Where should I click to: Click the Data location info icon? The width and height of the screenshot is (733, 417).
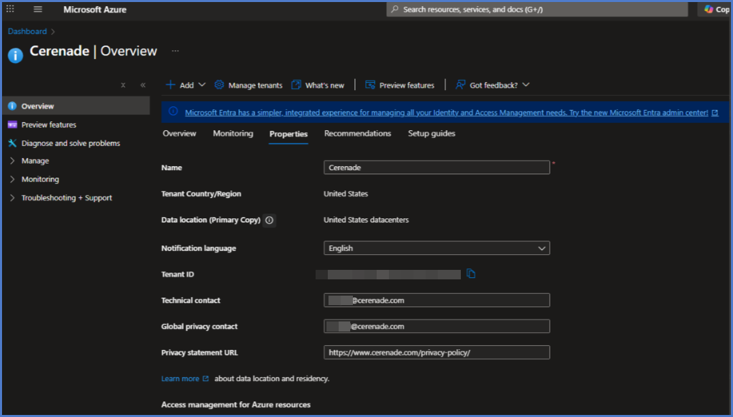(x=269, y=220)
